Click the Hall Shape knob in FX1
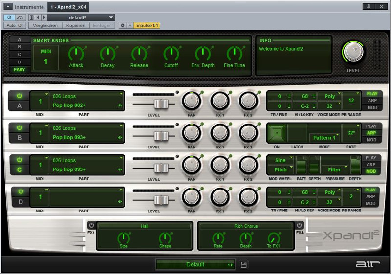Image resolution: width=391 pixels, height=274 pixels. coord(165,238)
